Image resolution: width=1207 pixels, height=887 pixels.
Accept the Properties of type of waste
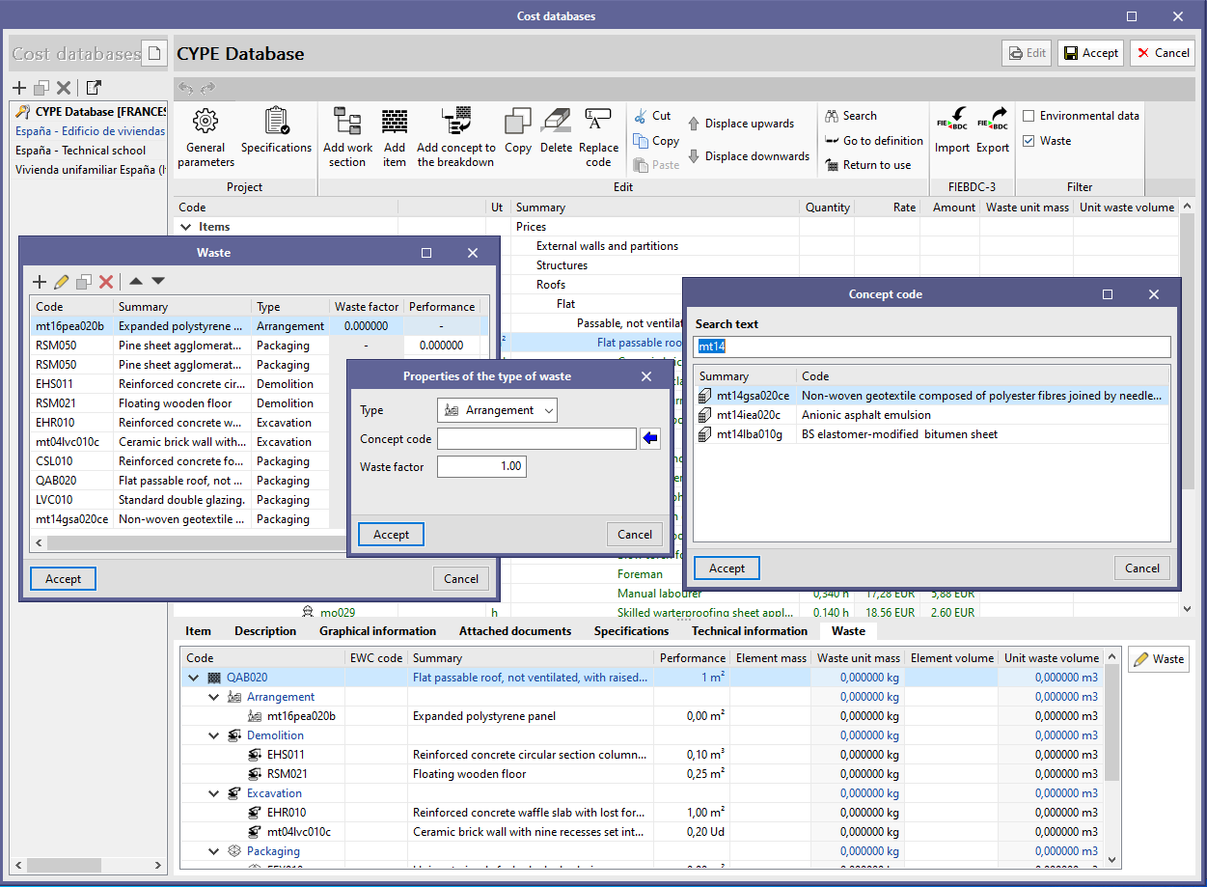pyautogui.click(x=391, y=535)
